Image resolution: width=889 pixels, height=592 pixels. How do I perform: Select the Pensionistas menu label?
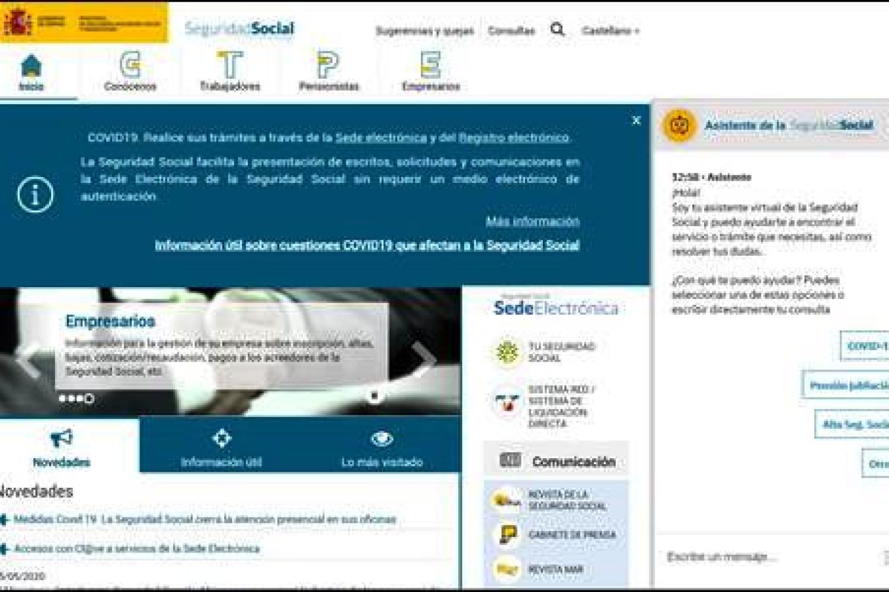(x=328, y=86)
